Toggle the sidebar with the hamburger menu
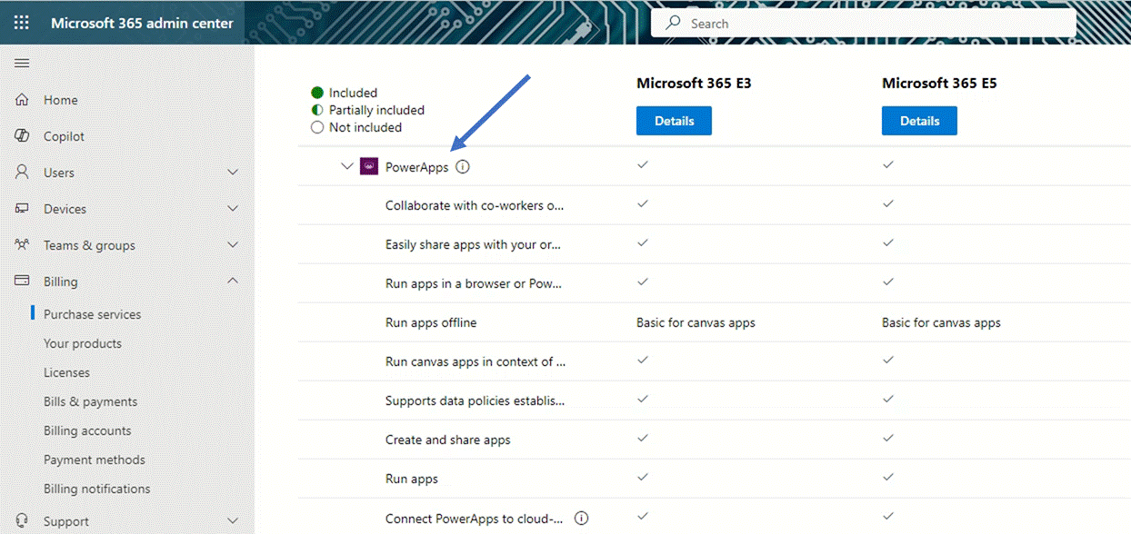Screen dimensions: 1131x534 (22, 63)
